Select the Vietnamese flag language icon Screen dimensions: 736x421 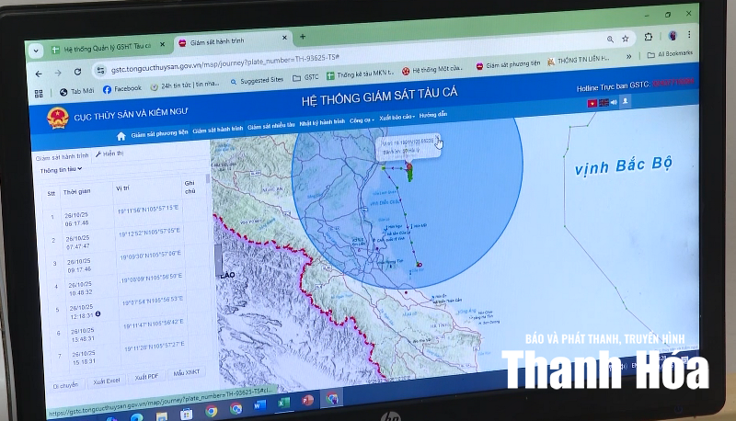592,103
